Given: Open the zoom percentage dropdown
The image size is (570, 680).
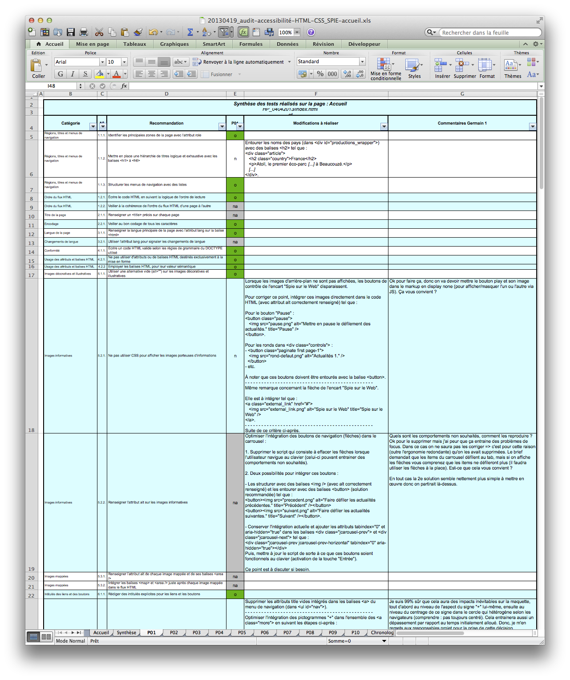Looking at the screenshot, I should pyautogui.click(x=297, y=32).
